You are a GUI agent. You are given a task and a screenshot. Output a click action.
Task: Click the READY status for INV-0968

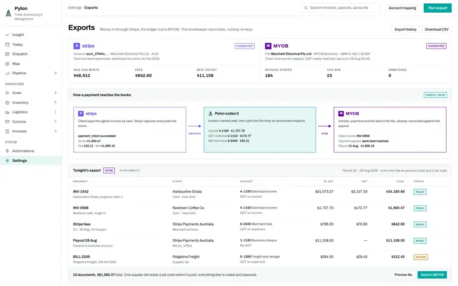pos(420,208)
